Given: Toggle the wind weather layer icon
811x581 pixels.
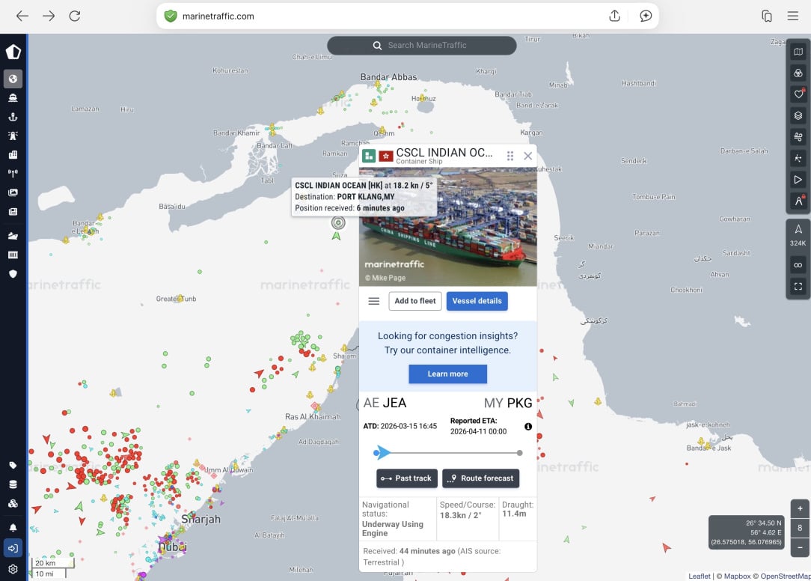Looking at the screenshot, I should pos(798,137).
